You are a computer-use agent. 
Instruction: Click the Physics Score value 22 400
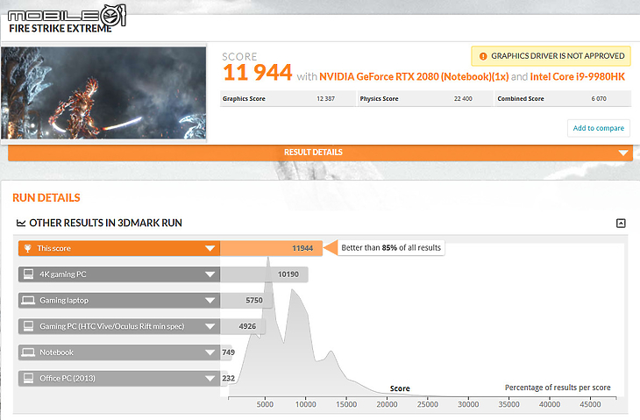(463, 99)
